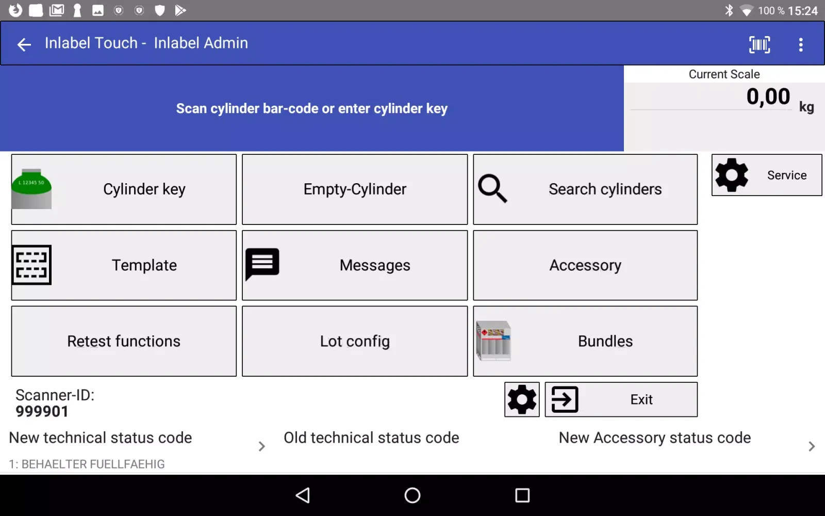Open the Messages button
Viewport: 825px width, 516px height.
355,265
